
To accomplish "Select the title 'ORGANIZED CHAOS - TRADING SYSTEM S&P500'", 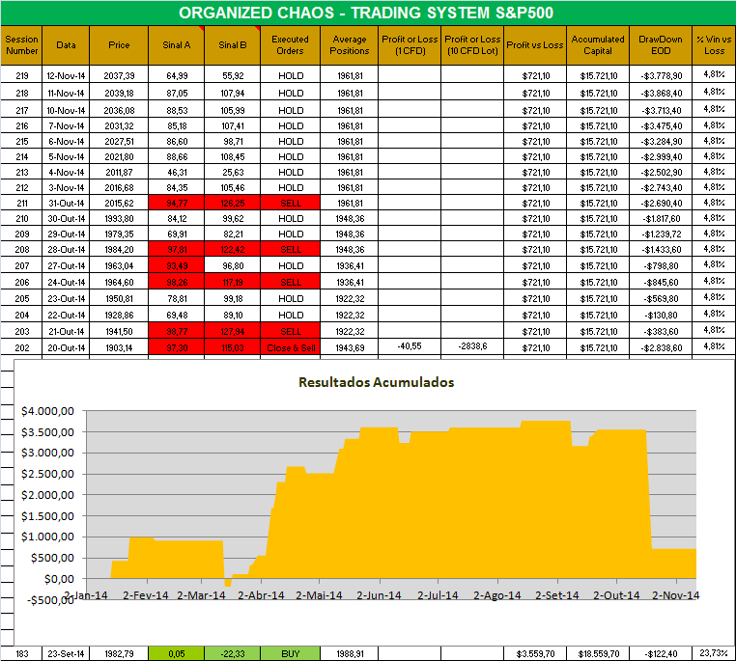I will [x=366, y=13].
